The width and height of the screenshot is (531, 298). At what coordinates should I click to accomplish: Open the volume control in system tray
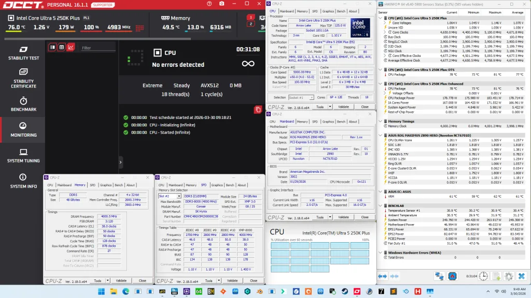[x=504, y=292]
